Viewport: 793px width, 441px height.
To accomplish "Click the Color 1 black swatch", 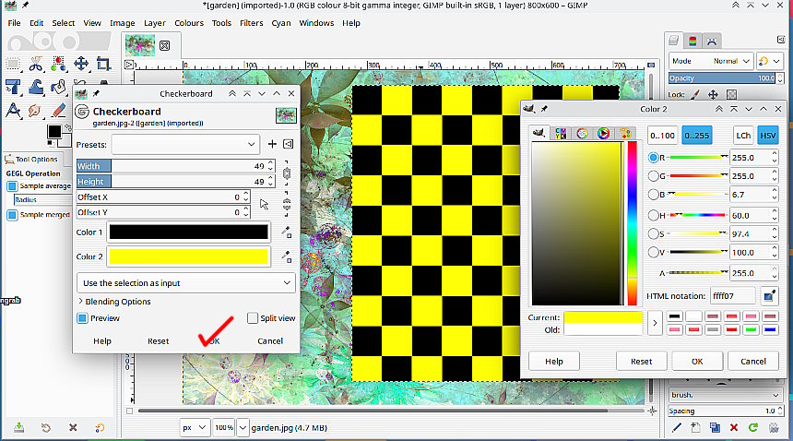I will coord(189,232).
